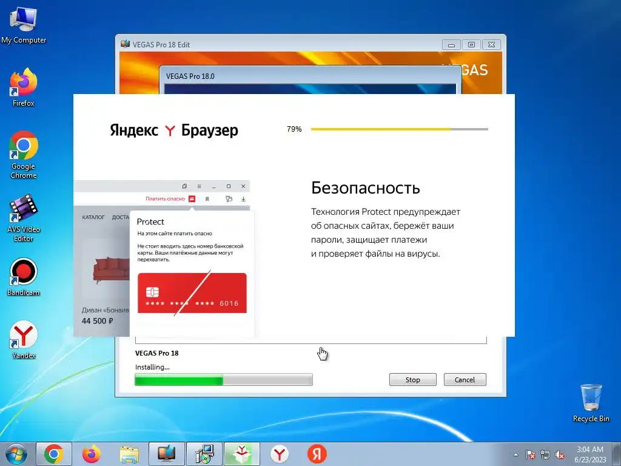Select VEGAS Pro taskbar monitor icon

pos(167,454)
